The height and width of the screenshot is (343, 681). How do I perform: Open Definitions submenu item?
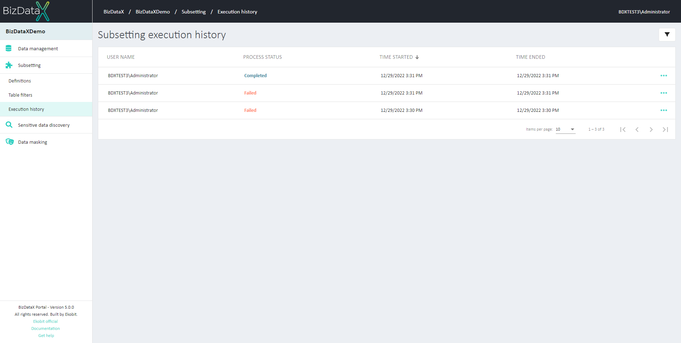click(x=46, y=81)
